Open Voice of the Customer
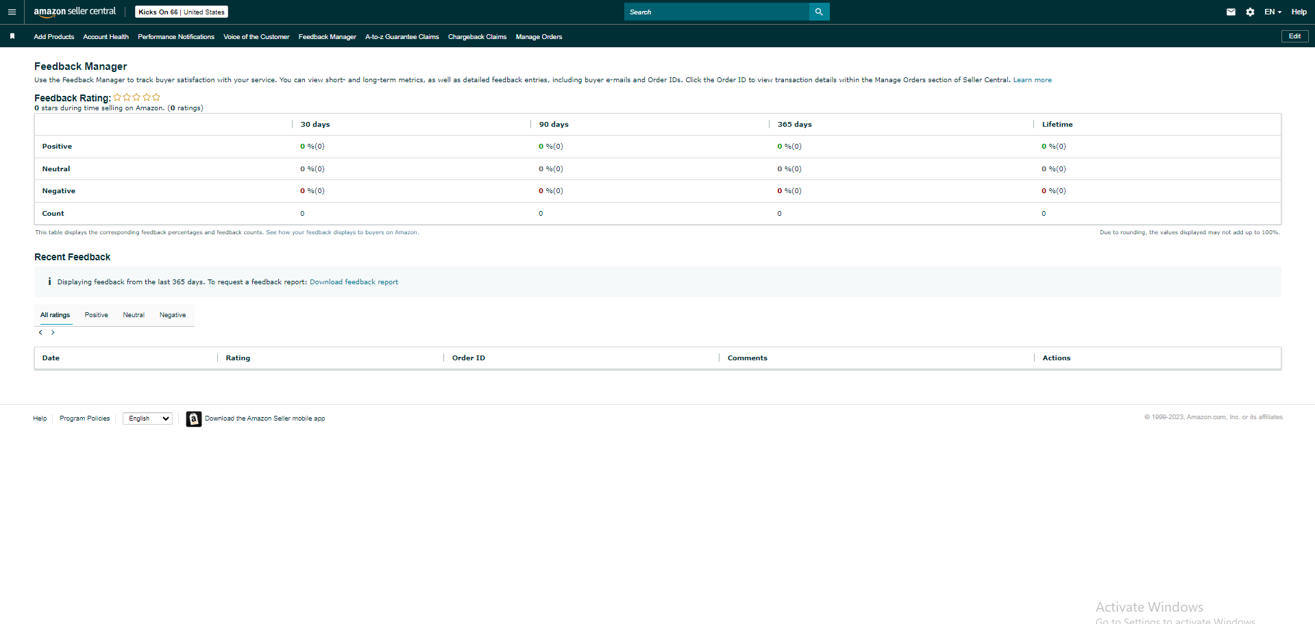1315x624 pixels. tap(256, 37)
